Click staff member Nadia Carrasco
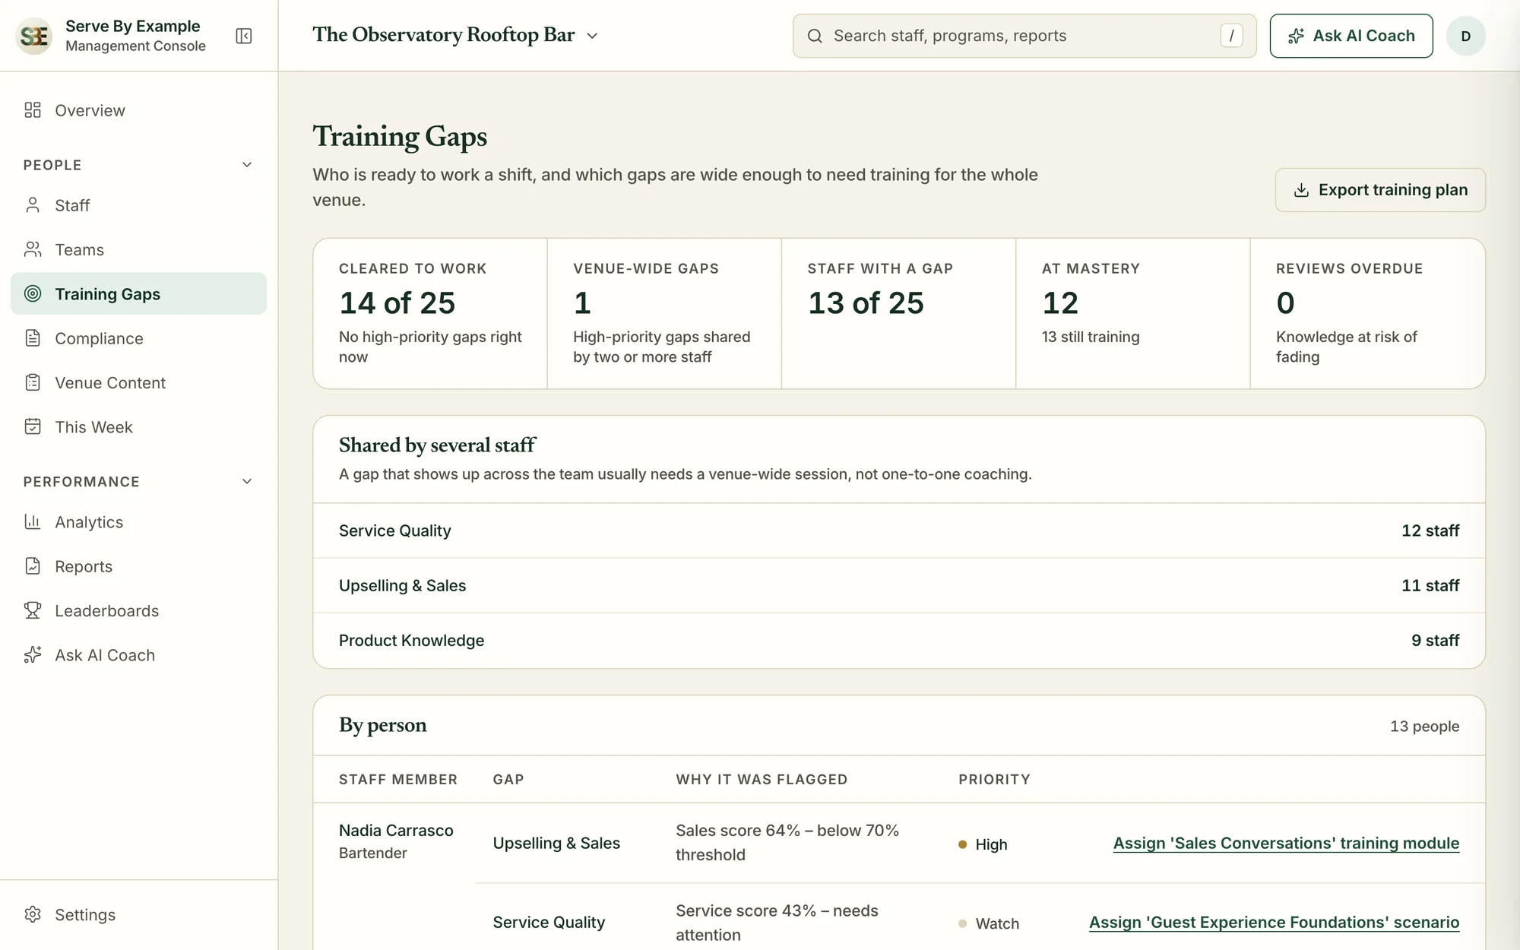 pyautogui.click(x=396, y=830)
